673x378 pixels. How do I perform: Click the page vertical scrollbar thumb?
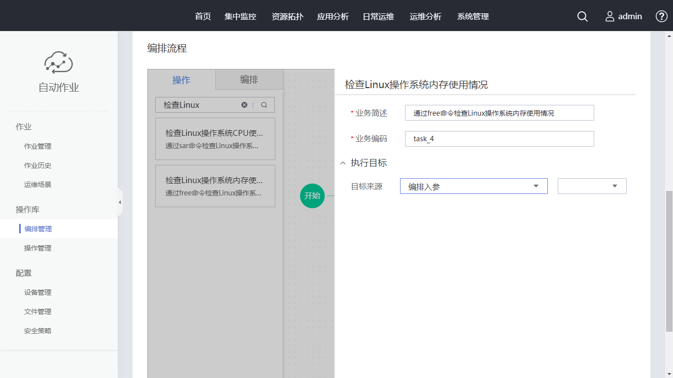669,261
